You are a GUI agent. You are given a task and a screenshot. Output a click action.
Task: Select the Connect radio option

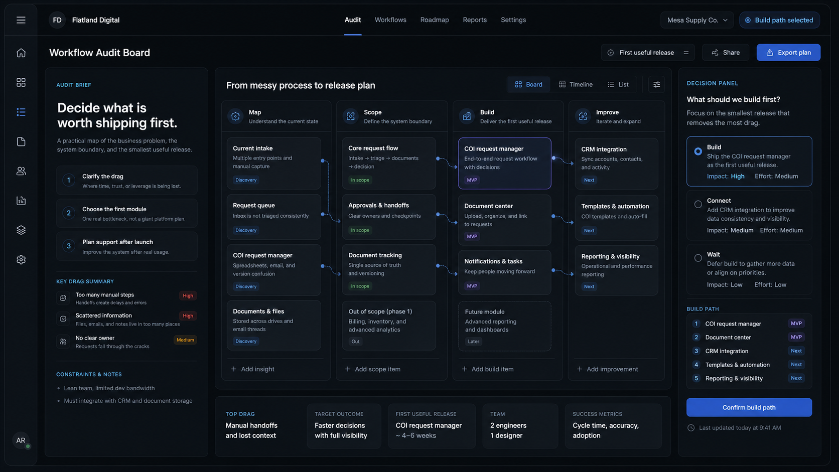(x=698, y=204)
